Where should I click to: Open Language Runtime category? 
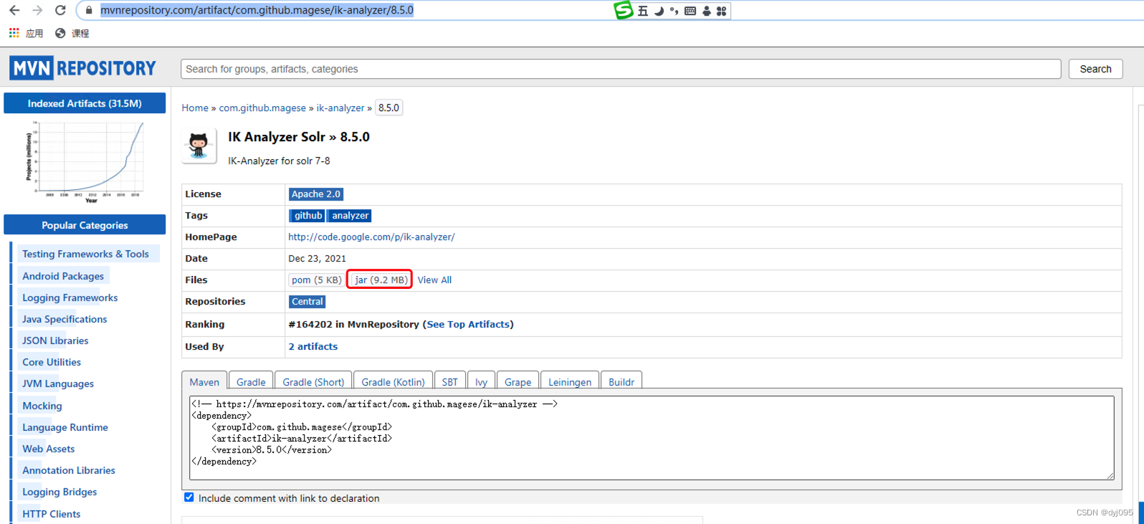[65, 427]
